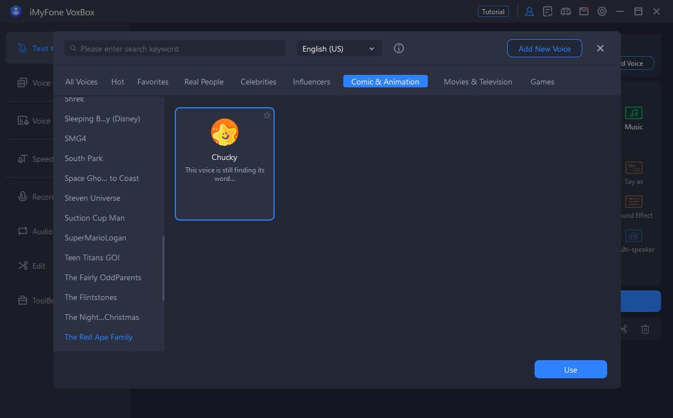Click the Use button
This screenshot has width=673, height=418.
coord(570,369)
